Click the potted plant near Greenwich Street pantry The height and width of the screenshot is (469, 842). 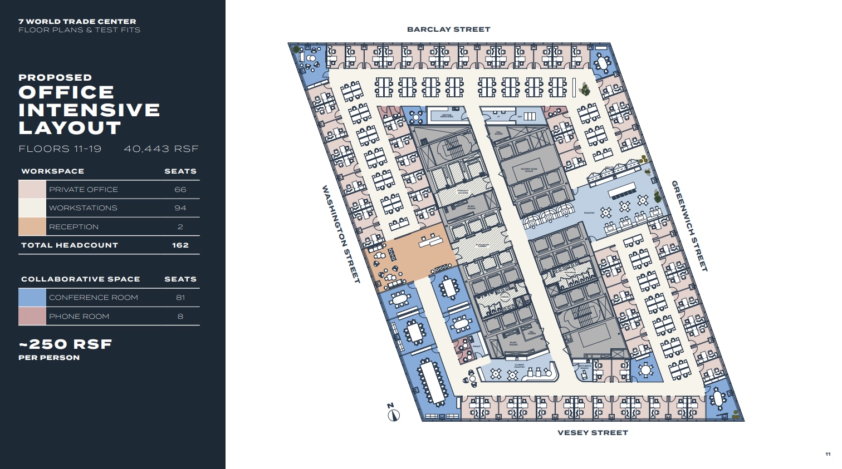[658, 196]
